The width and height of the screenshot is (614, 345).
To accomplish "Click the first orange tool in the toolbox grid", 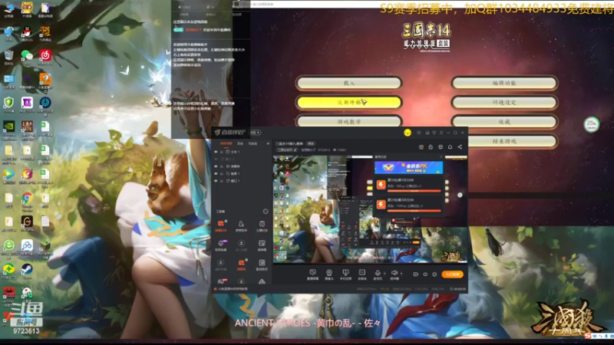I will [221, 223].
